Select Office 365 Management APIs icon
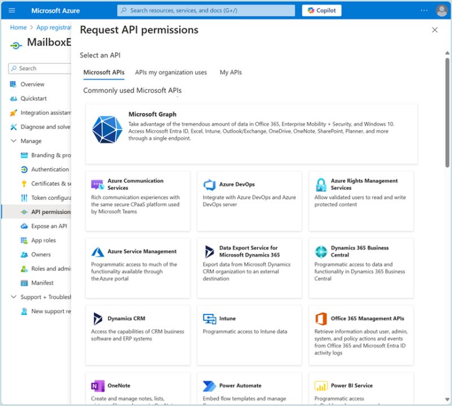This screenshot has height=406, width=452. 321,318
